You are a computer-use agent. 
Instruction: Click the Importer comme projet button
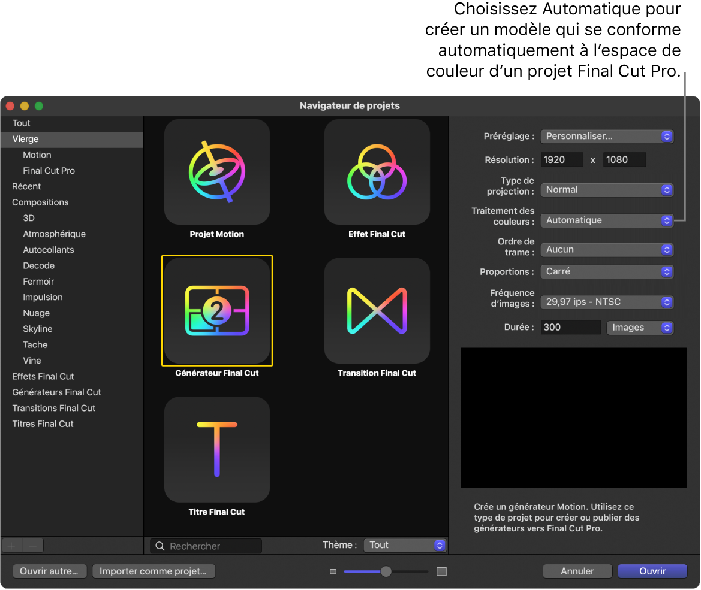154,571
